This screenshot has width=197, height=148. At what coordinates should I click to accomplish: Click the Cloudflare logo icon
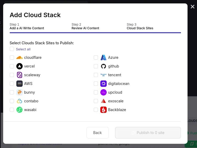click(19, 58)
